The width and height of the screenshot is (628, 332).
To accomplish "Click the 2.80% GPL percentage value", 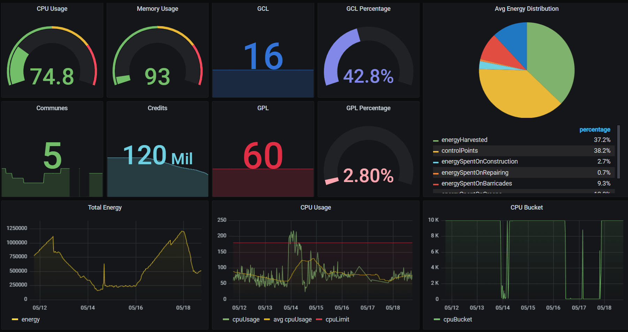I will (x=368, y=175).
